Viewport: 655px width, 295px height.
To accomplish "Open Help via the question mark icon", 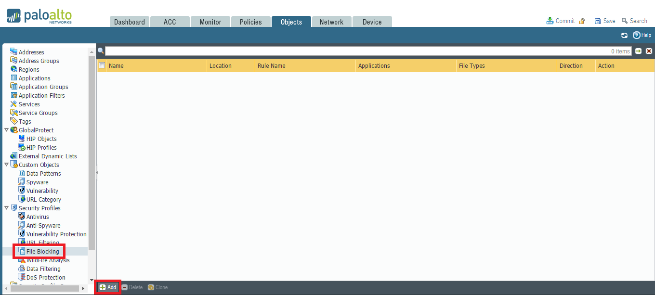I will 636,35.
